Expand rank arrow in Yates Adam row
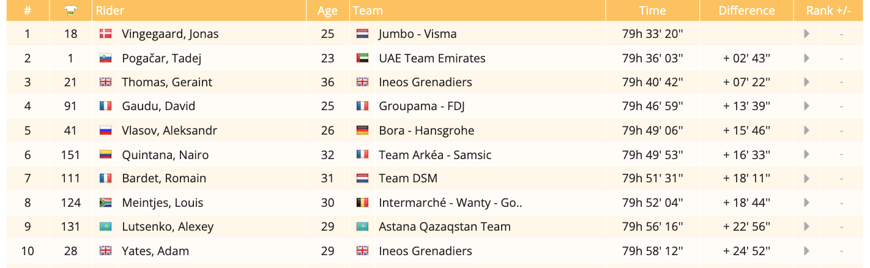This screenshot has width=870, height=268. 807,251
